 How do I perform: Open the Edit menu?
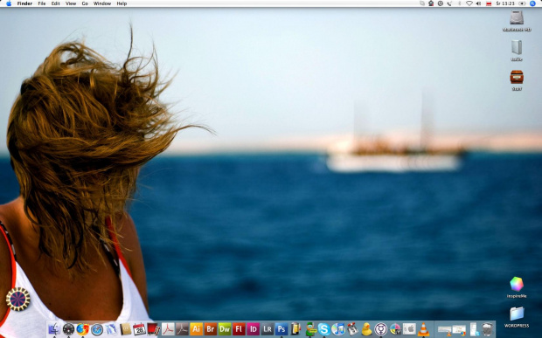pyautogui.click(x=56, y=3)
